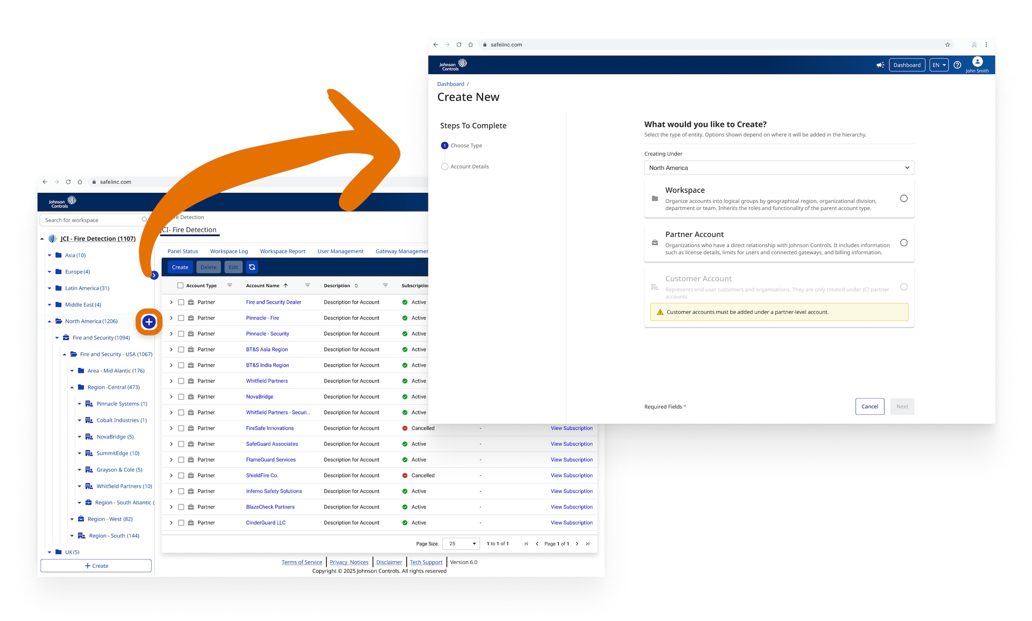Open the Terms of Service footer link
This screenshot has width=1032, height=621.
pyautogui.click(x=302, y=562)
